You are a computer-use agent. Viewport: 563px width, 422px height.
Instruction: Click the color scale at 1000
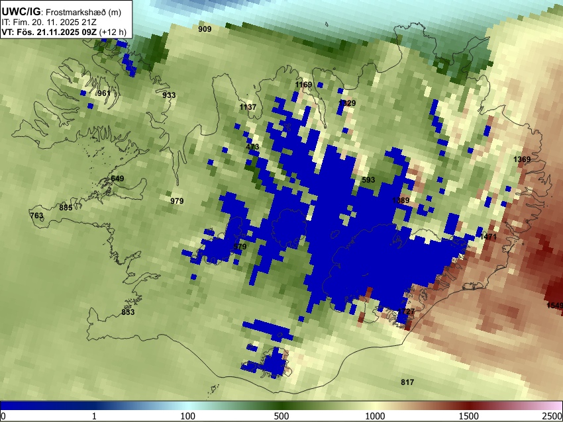tap(375, 416)
